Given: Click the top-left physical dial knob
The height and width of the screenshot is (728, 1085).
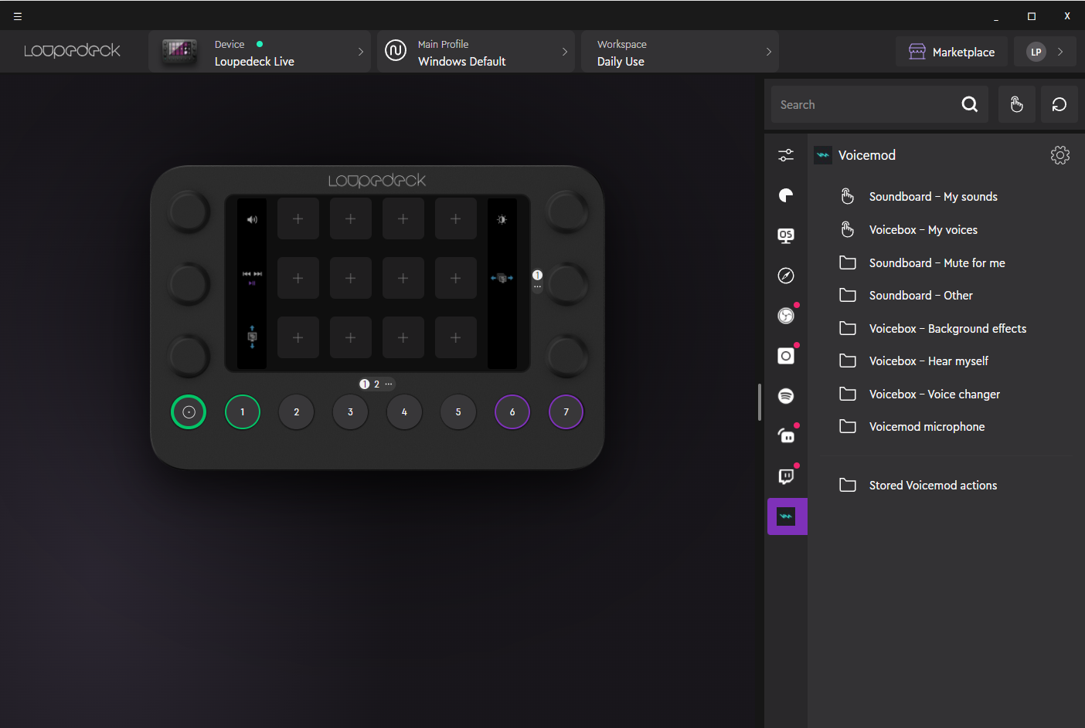Looking at the screenshot, I should tap(189, 211).
